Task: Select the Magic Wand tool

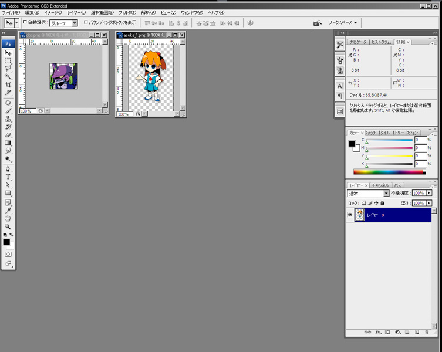Action: [x=8, y=76]
